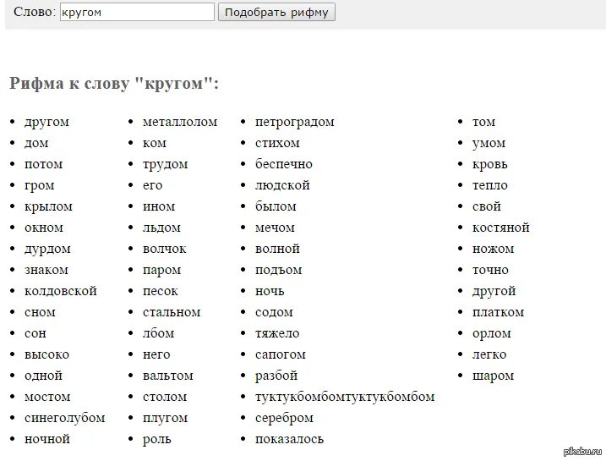606x461 pixels.
Task: Select the word том
Action: 484,122
